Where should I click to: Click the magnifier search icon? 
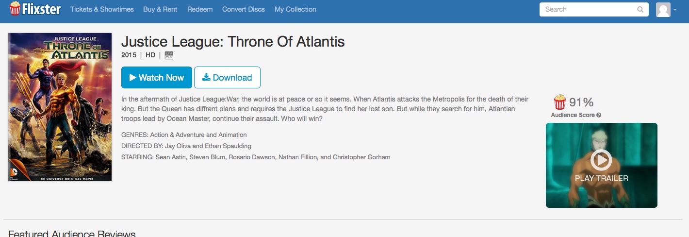640,9
